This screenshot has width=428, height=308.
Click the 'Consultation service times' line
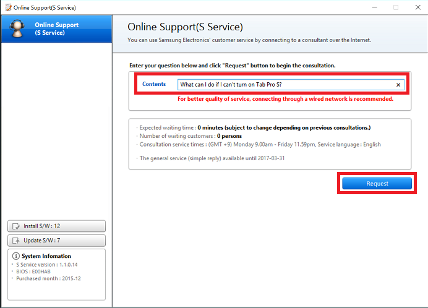coord(260,145)
